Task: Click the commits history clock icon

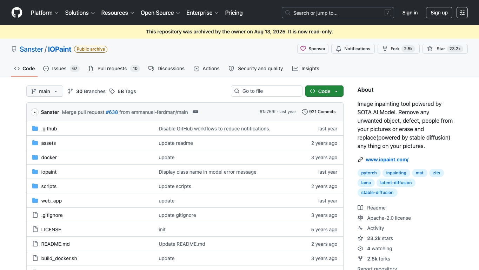Action: (305, 112)
